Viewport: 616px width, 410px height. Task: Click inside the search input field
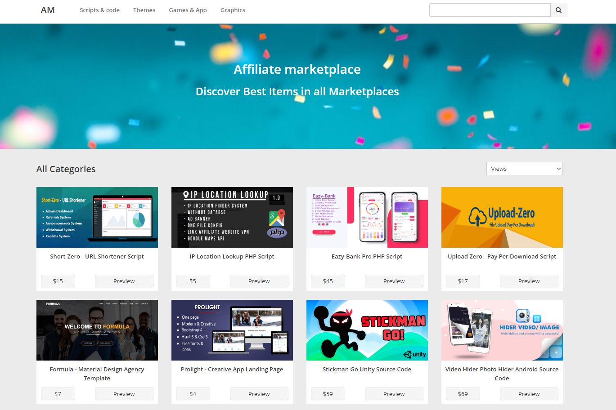click(490, 10)
